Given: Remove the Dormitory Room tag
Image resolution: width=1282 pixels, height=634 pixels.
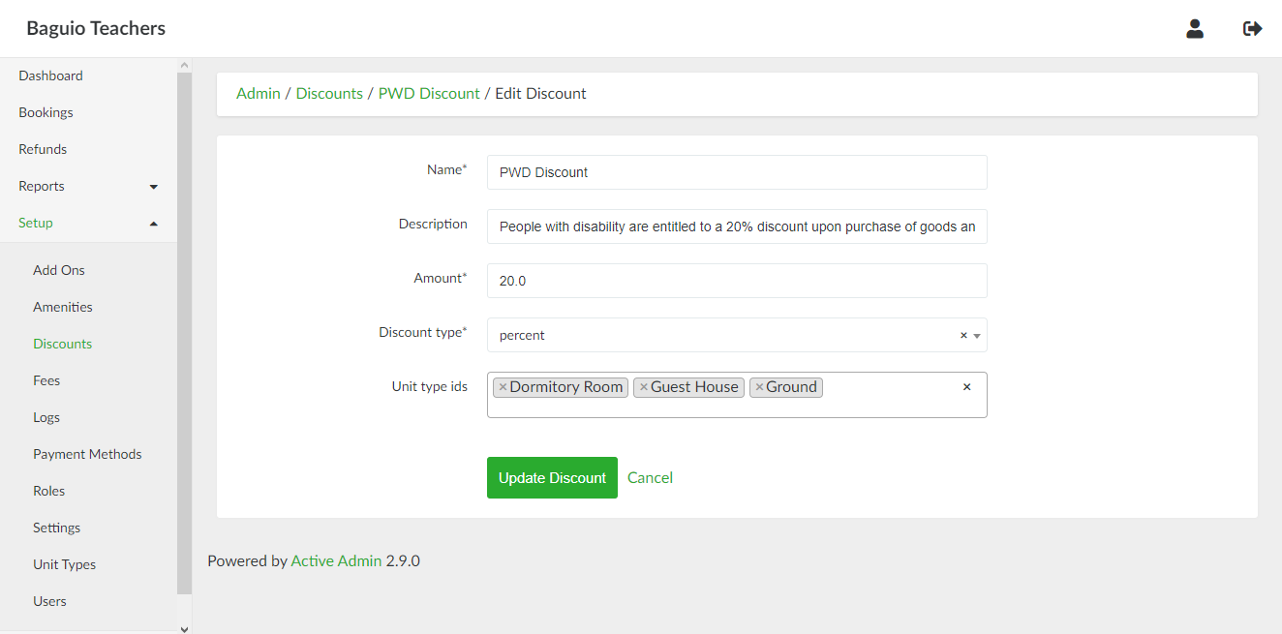Looking at the screenshot, I should [503, 387].
